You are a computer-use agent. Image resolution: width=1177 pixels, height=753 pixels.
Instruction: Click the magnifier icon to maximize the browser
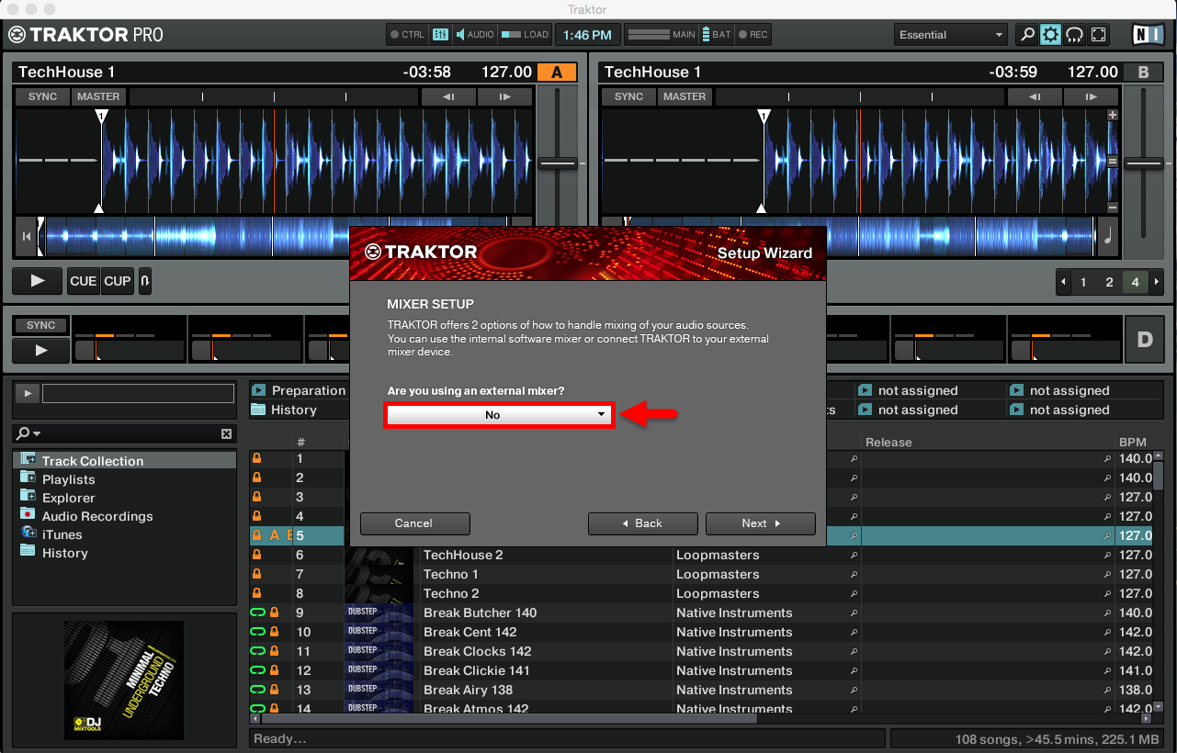[x=1026, y=34]
